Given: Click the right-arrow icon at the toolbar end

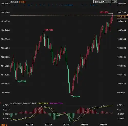Looking at the screenshot, I should (115, 2).
